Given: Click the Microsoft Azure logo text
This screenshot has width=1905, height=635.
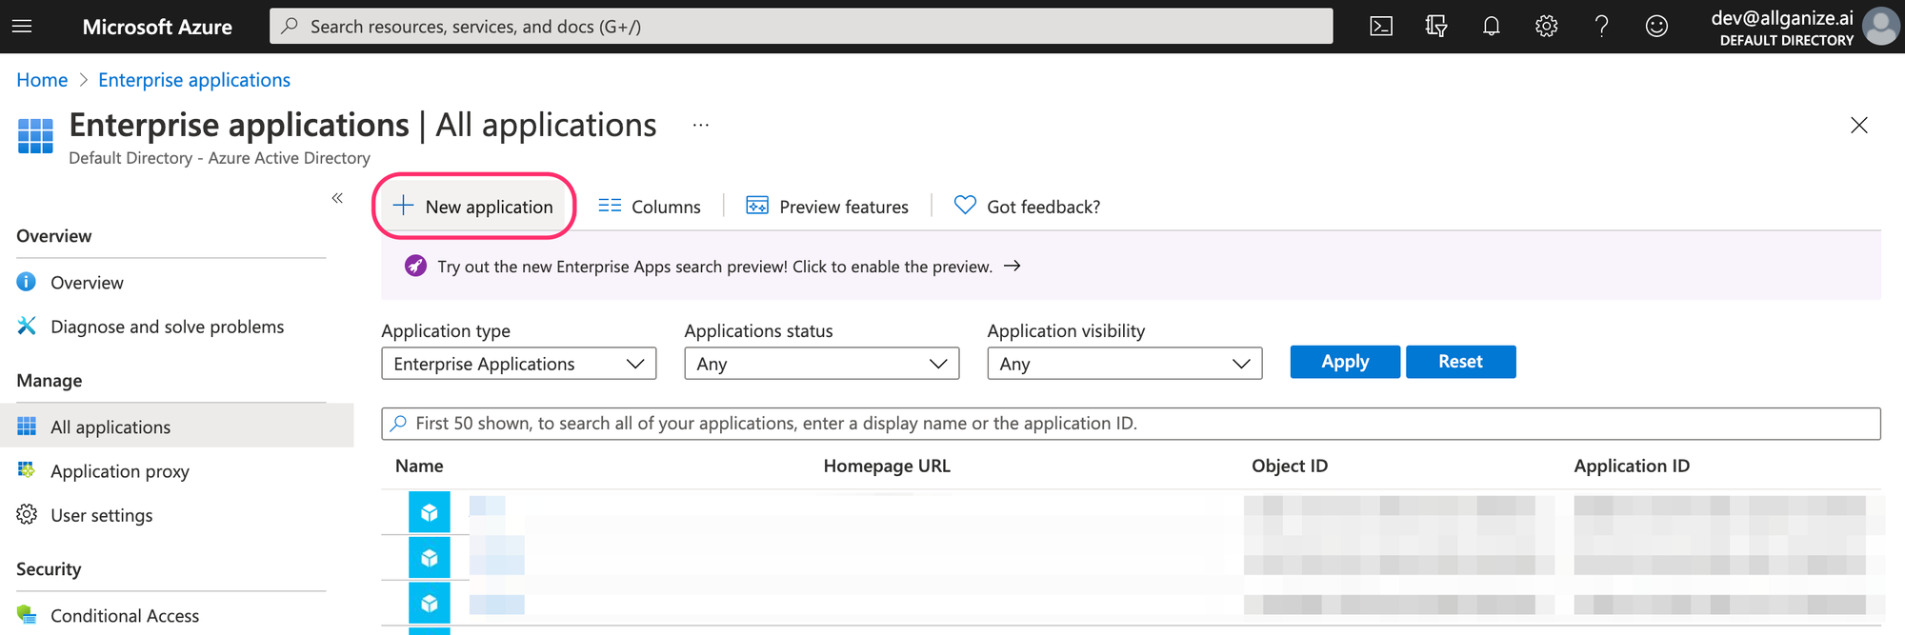Looking at the screenshot, I should point(157,27).
